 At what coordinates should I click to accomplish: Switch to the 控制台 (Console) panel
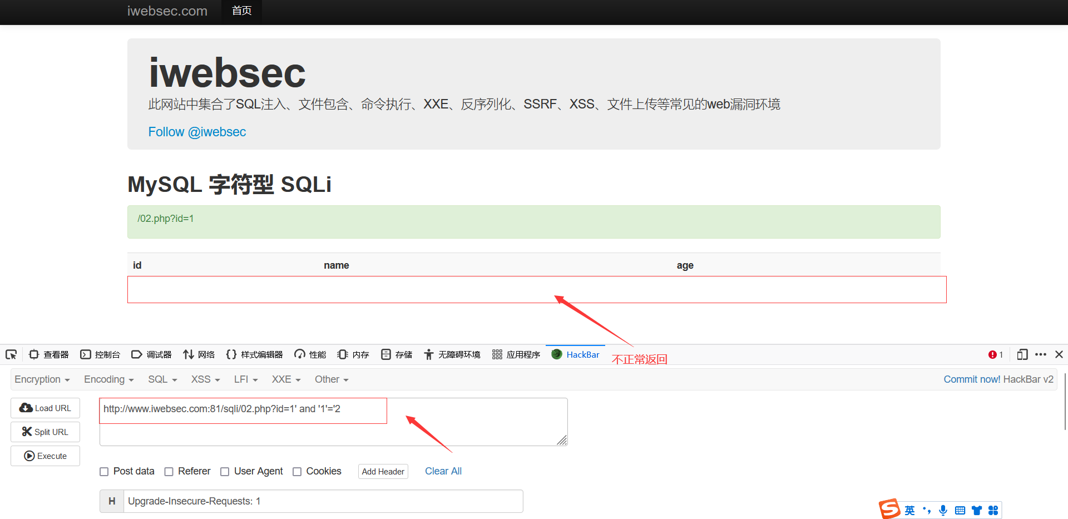click(101, 354)
